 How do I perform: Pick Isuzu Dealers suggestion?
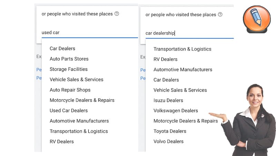pyautogui.click(x=168, y=100)
